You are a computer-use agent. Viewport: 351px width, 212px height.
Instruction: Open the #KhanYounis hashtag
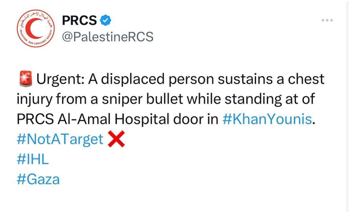click(x=267, y=119)
